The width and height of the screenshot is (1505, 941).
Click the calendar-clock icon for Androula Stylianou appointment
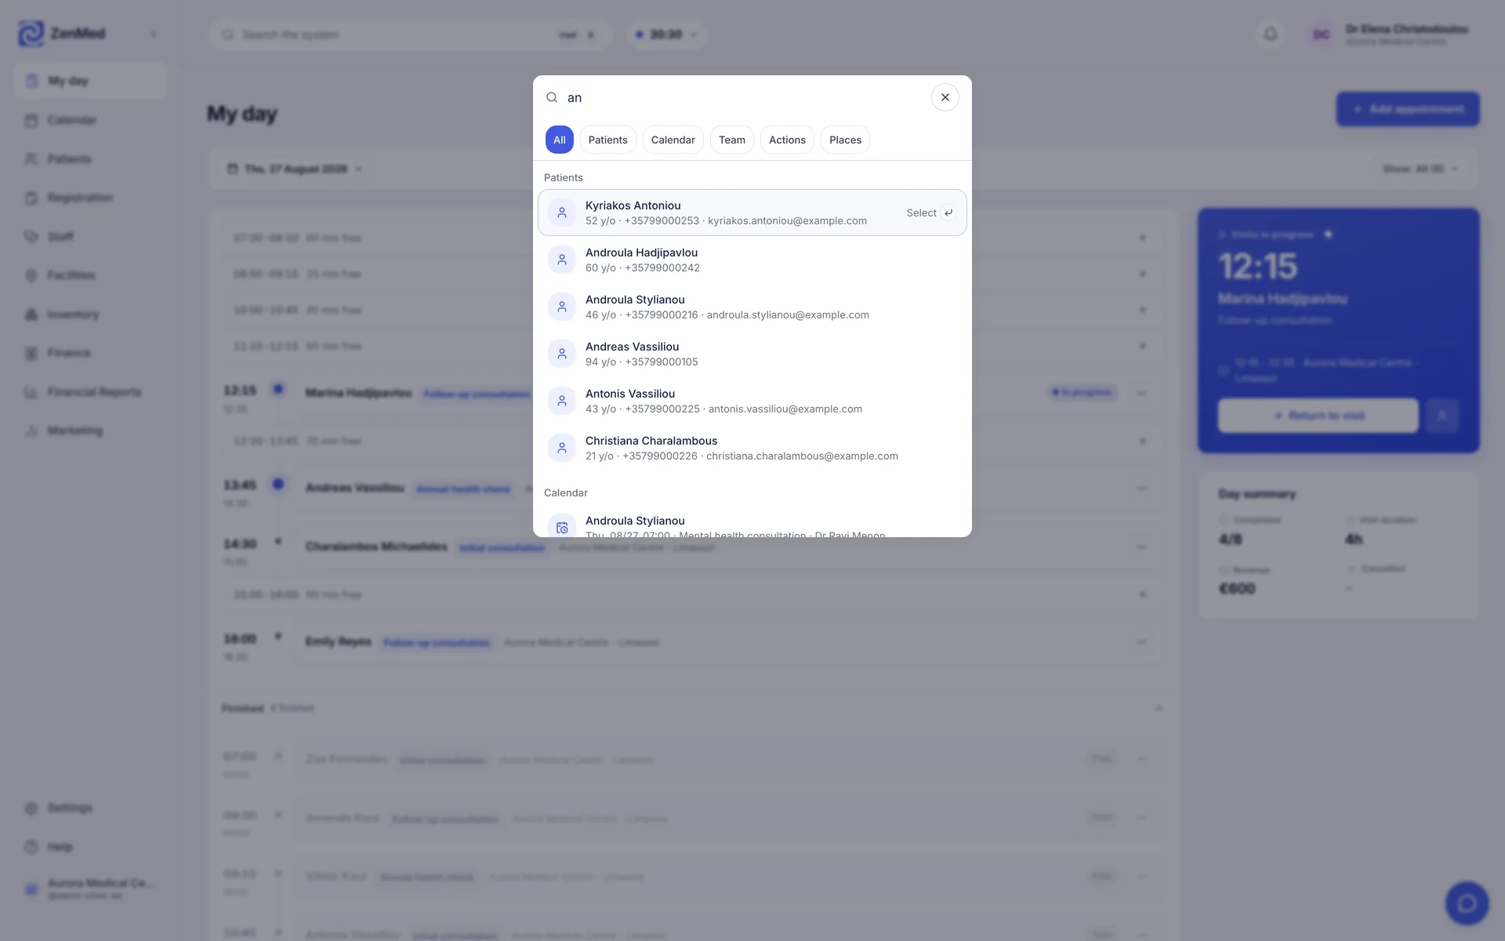click(562, 528)
